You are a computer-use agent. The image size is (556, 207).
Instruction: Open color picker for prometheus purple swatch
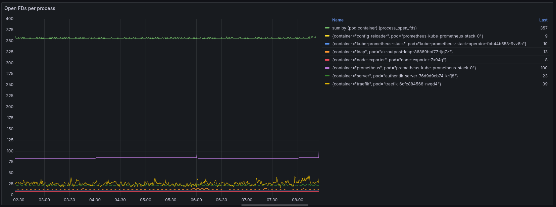[x=327, y=68]
